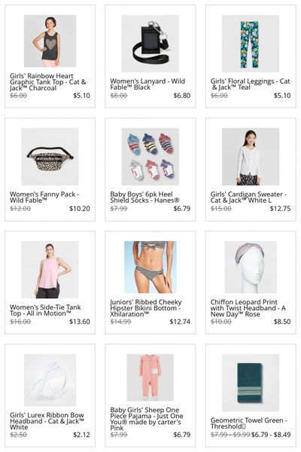Follow the Women's Fanny Pack title link
The width and height of the screenshot is (301, 452).
pyautogui.click(x=44, y=197)
